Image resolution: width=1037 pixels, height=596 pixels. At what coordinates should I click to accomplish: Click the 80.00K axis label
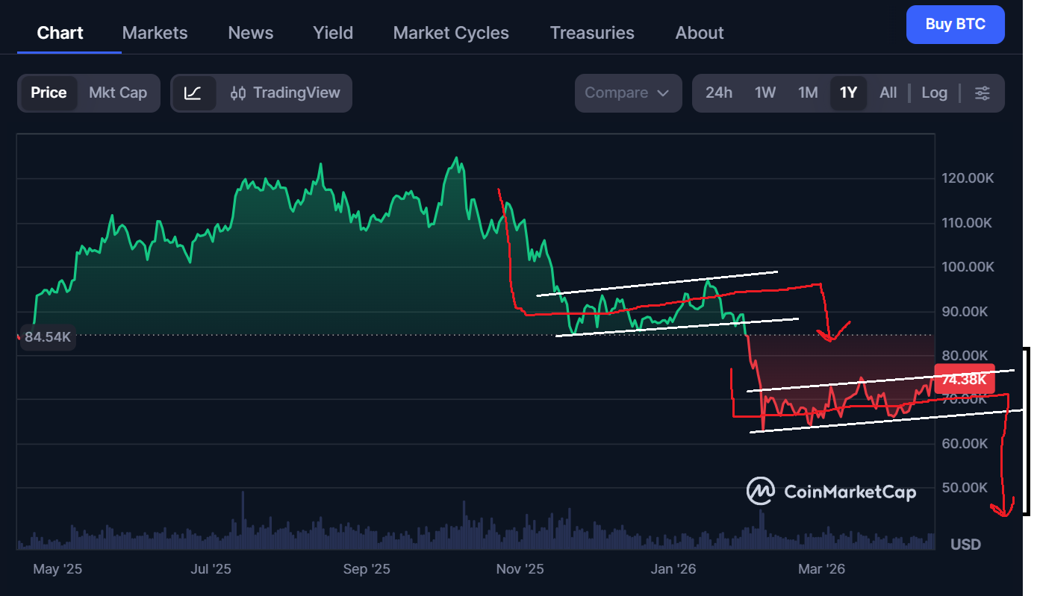coord(965,355)
